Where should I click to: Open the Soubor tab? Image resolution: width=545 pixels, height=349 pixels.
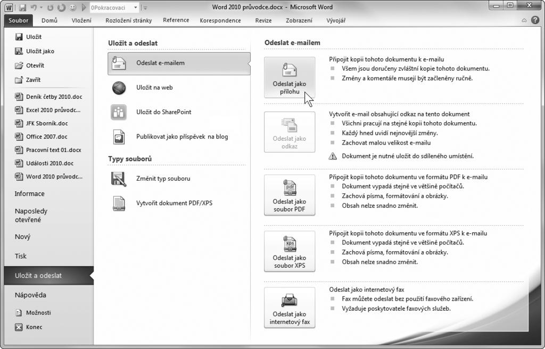(19, 21)
